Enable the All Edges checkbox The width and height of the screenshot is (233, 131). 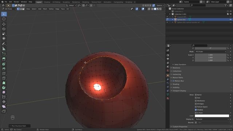point(196,104)
